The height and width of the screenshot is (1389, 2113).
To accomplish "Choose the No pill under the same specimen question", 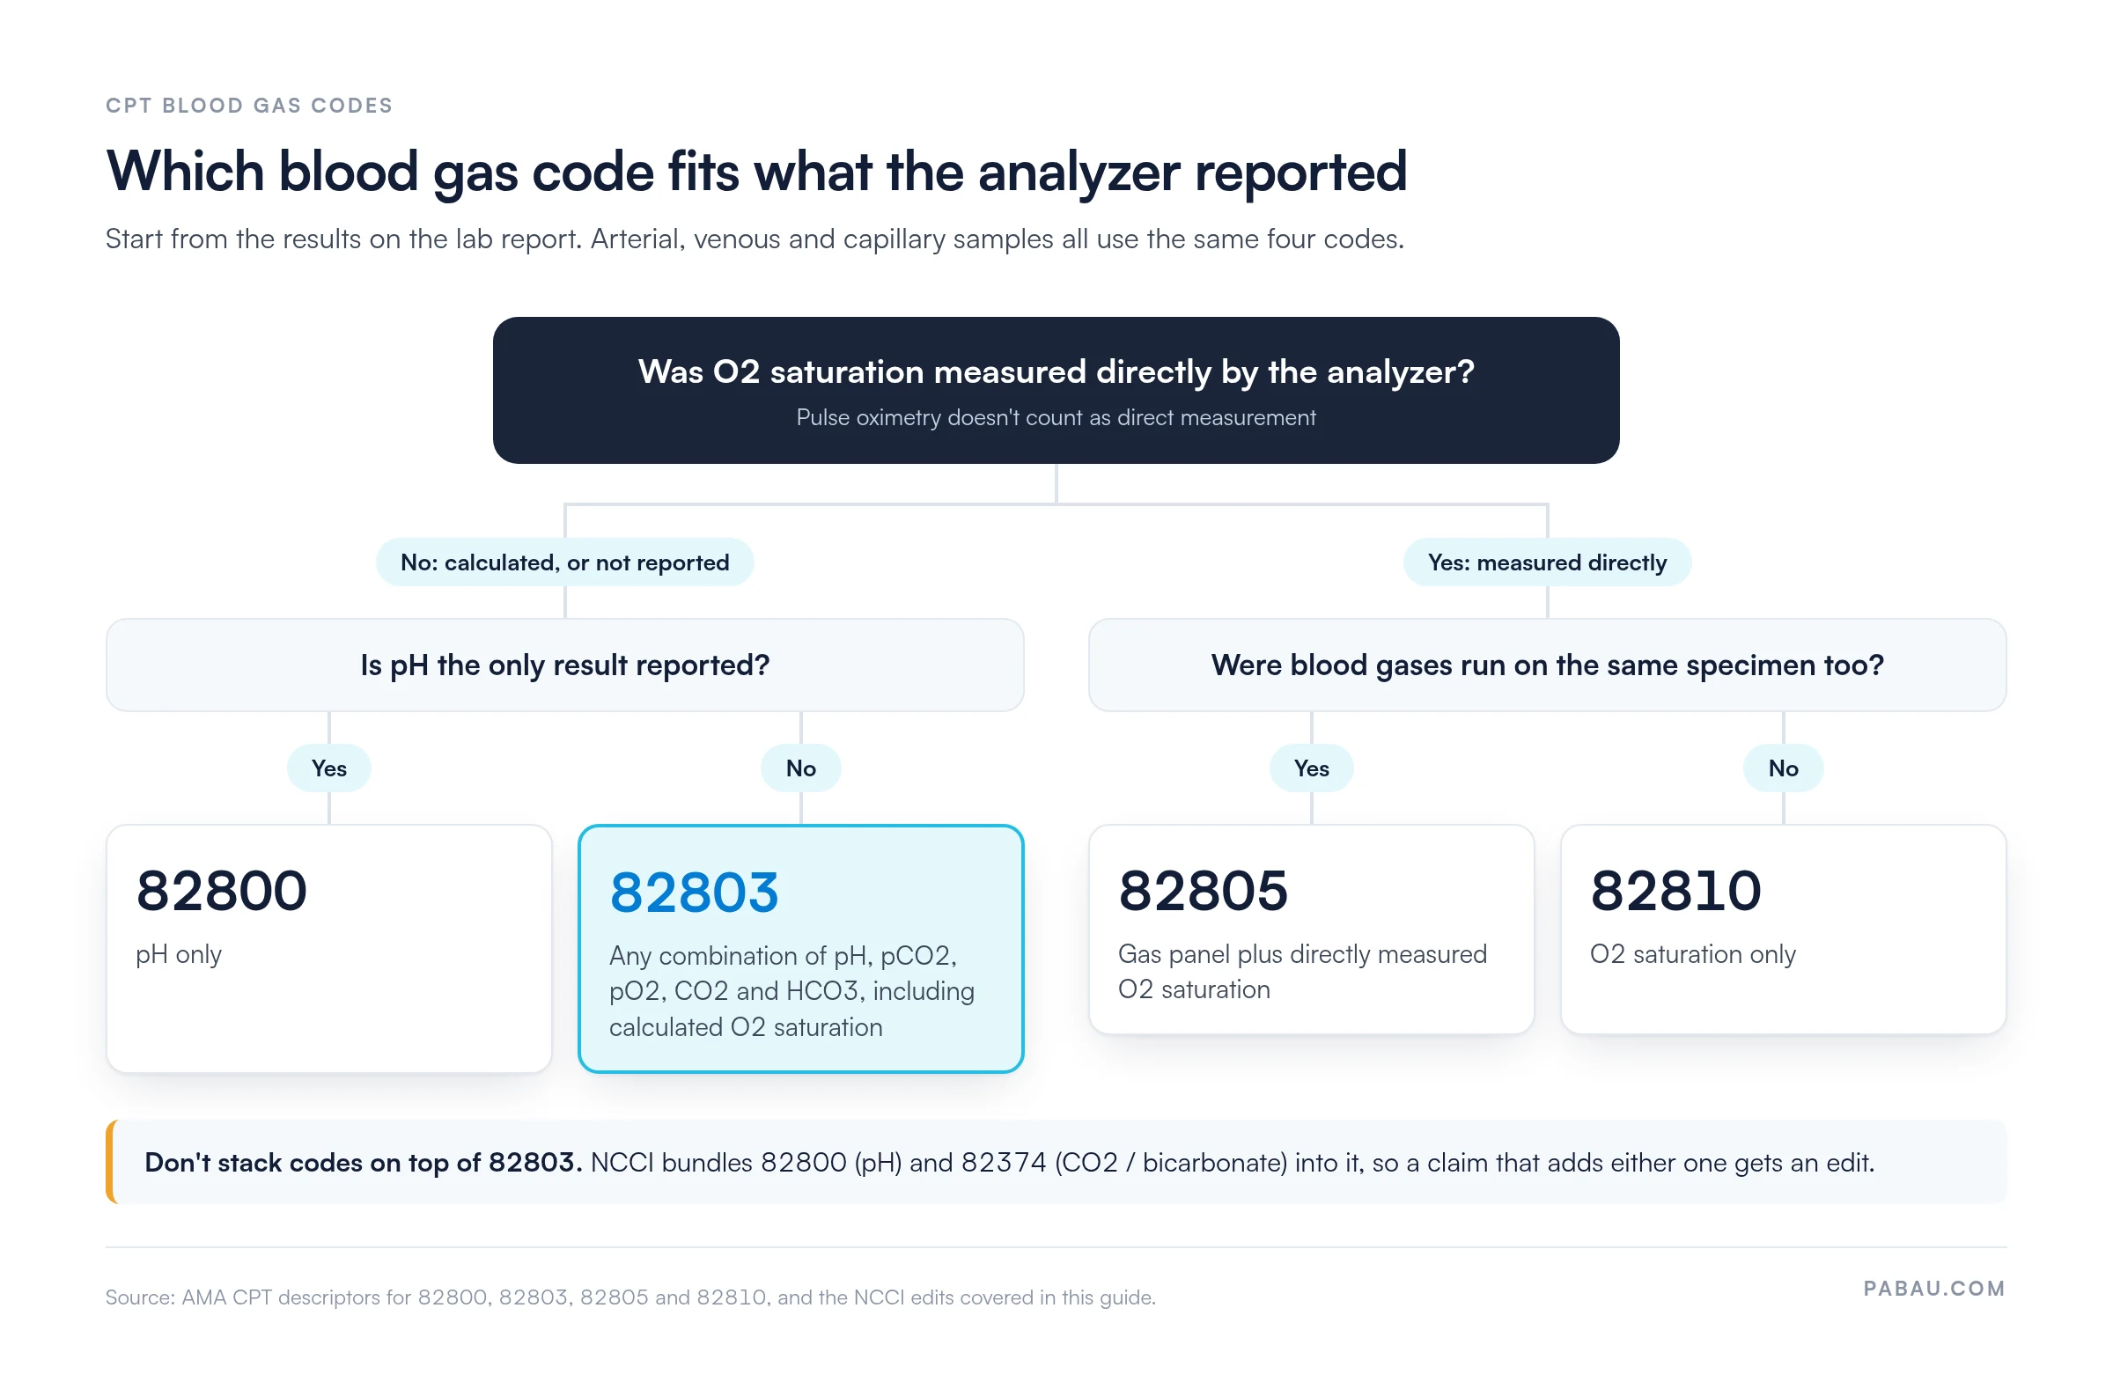I will pyautogui.click(x=1783, y=768).
